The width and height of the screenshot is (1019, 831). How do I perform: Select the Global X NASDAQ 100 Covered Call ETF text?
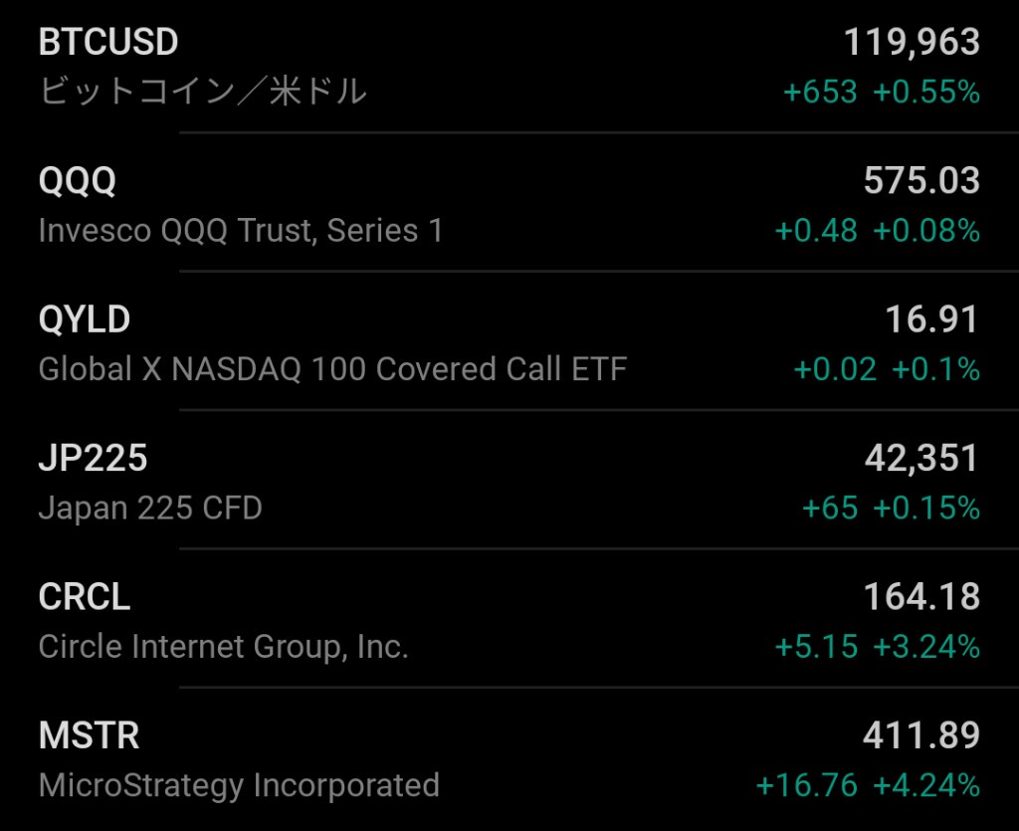[x=332, y=369]
